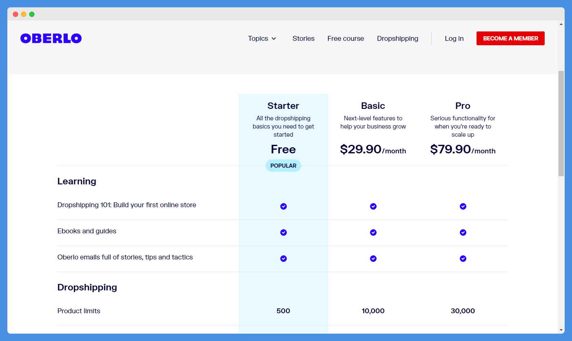Click Pro checkmark for Ebooks and guides
The image size is (572, 341).
pyautogui.click(x=463, y=232)
